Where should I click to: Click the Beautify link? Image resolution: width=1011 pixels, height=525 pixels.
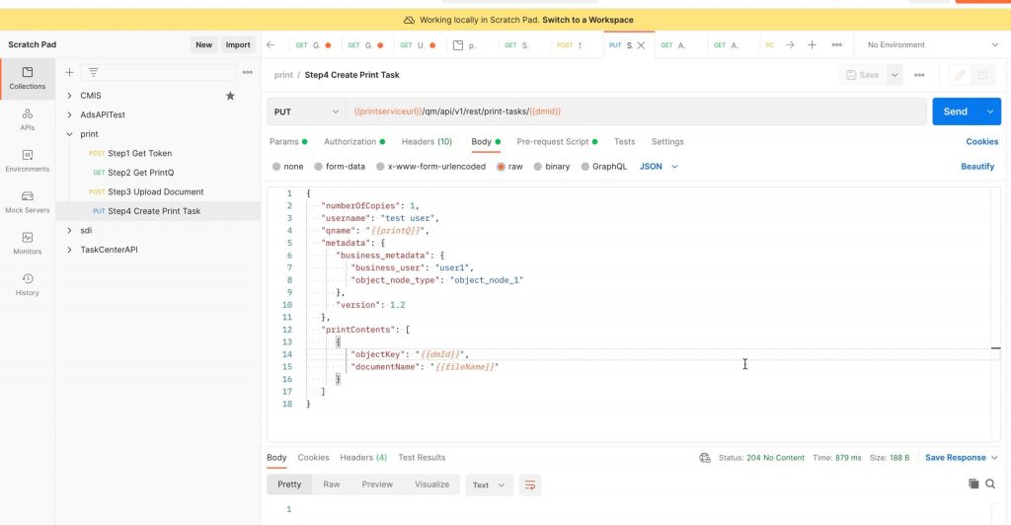point(977,166)
